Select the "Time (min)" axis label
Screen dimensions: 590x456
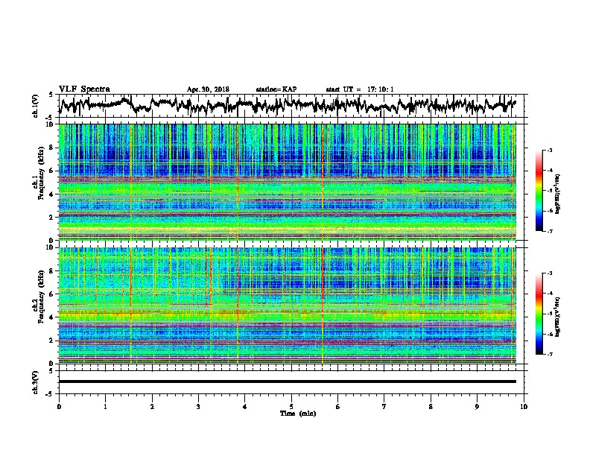(298, 414)
